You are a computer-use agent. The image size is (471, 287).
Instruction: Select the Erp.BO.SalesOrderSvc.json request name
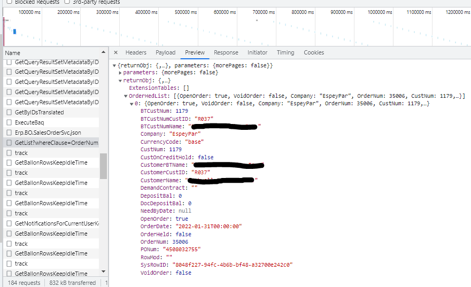tap(48, 133)
